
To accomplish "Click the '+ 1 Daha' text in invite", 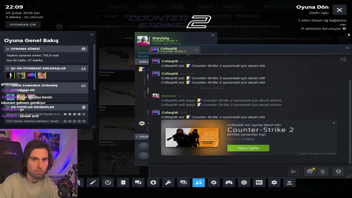I will coord(246,139).
